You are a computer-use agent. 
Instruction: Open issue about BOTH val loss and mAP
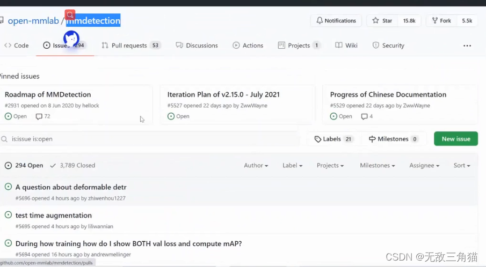pos(129,243)
